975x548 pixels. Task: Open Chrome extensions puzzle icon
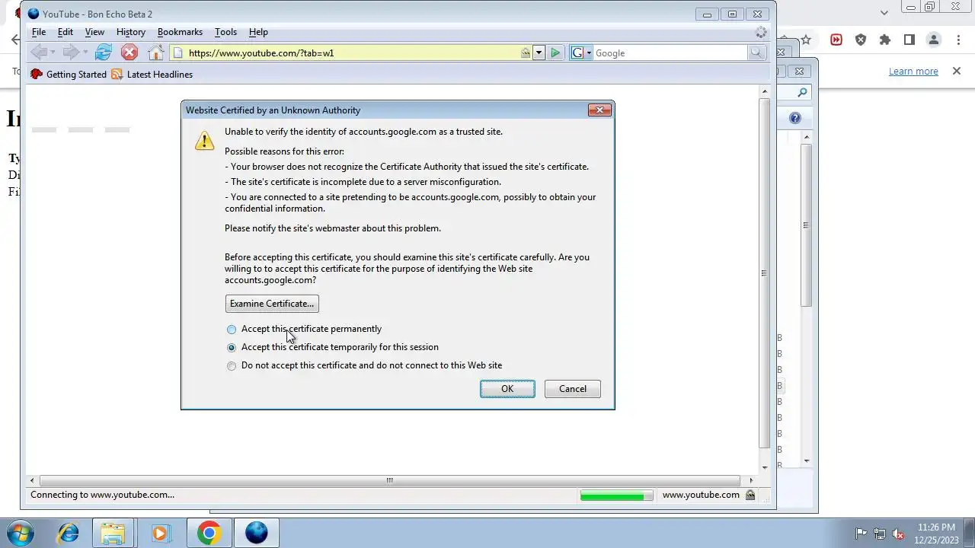click(885, 40)
